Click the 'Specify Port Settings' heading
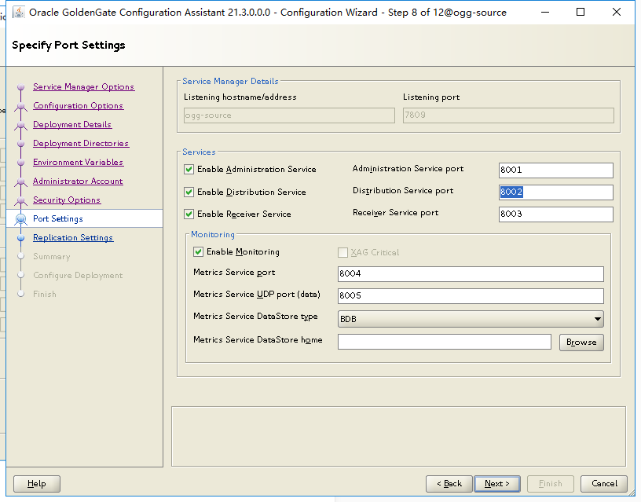The width and height of the screenshot is (641, 502). (x=68, y=45)
